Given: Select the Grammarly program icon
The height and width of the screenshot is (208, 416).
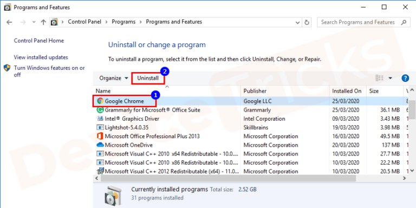Looking at the screenshot, I should (100, 110).
